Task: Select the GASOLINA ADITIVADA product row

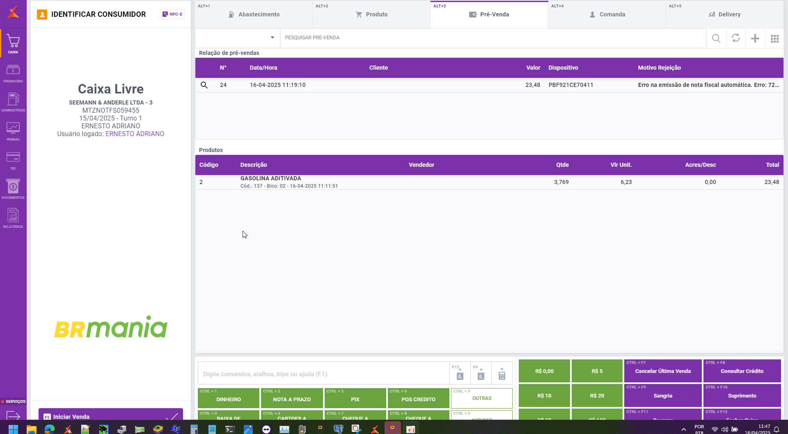Action: (489, 182)
